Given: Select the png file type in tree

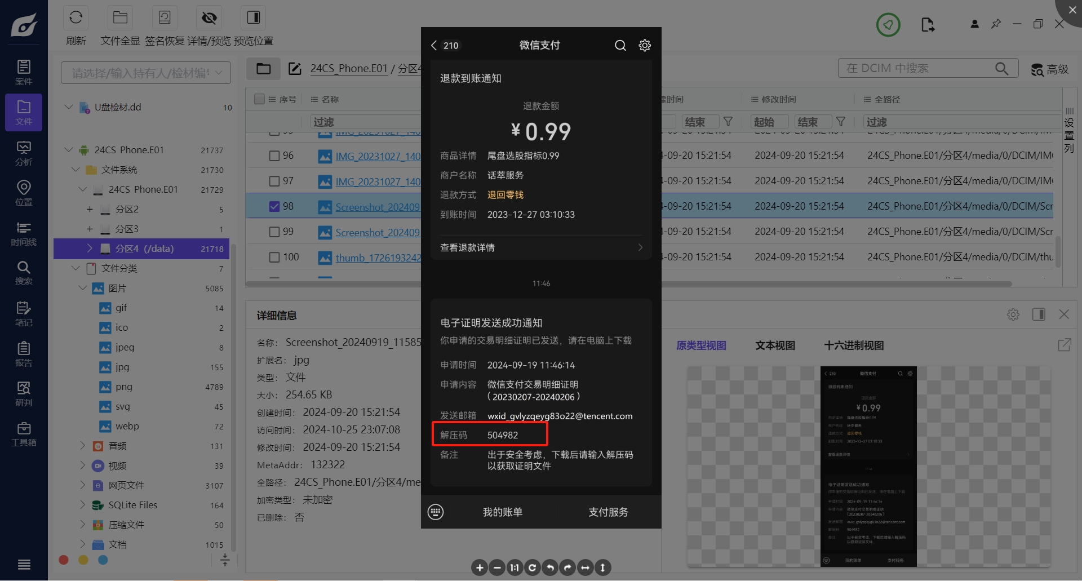Looking at the screenshot, I should (x=124, y=387).
